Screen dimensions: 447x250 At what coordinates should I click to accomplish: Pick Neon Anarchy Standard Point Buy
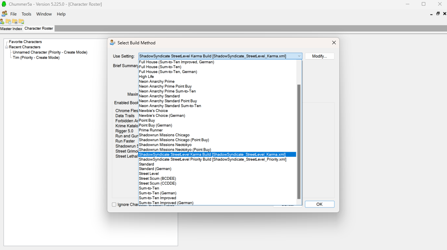pos(217,101)
